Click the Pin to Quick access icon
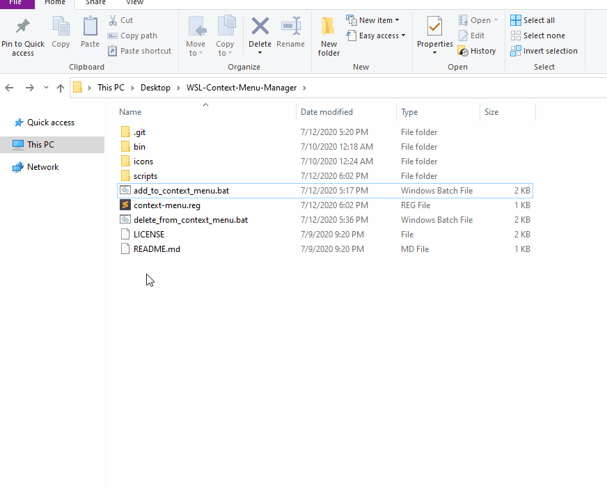This screenshot has height=488, width=607. coord(23,26)
